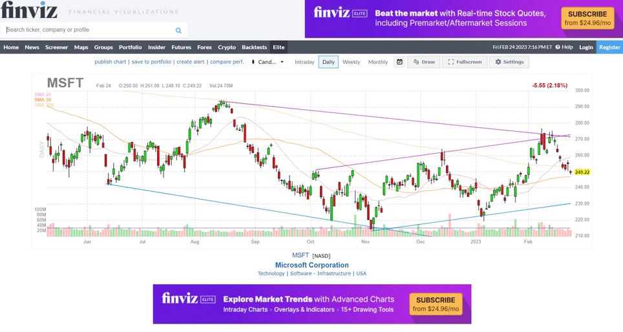Click the Fullscreen button
623x332 pixels.
[465, 62]
